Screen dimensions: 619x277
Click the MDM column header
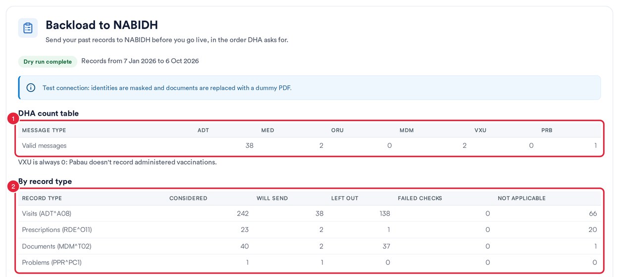(407, 131)
